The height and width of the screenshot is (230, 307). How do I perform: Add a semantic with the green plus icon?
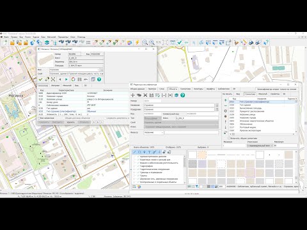pos(226,100)
